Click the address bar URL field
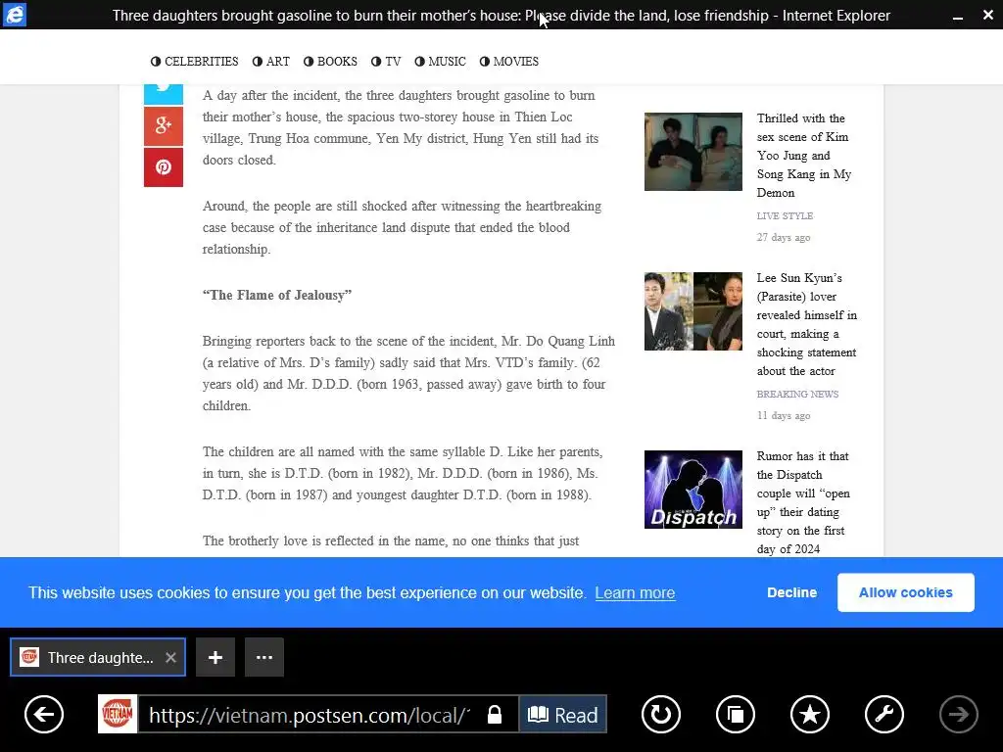 310,714
